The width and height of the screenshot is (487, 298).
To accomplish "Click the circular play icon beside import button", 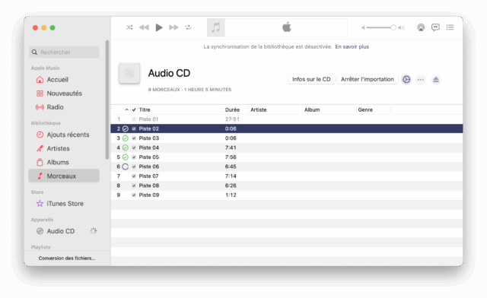I will (x=406, y=80).
